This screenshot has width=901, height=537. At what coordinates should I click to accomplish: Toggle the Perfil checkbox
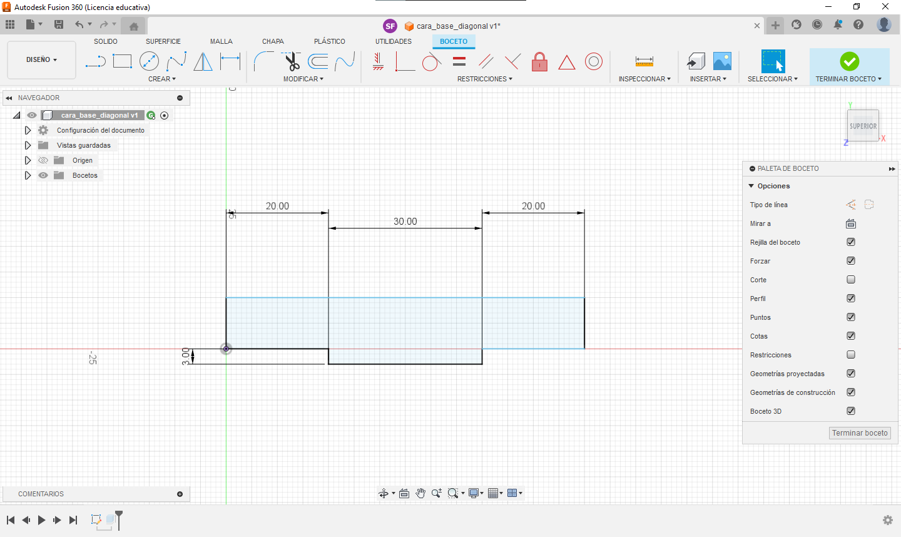pos(851,299)
